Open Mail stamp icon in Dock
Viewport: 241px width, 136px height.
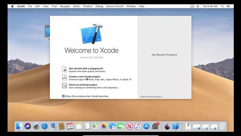pos(53,126)
